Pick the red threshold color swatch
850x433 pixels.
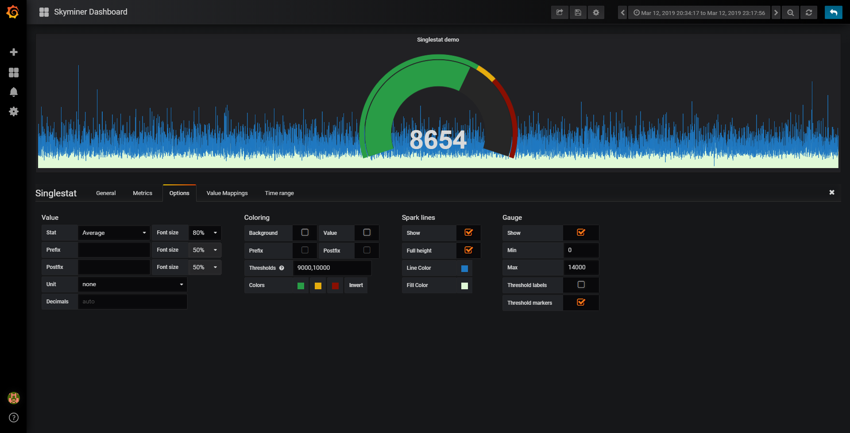[335, 286]
